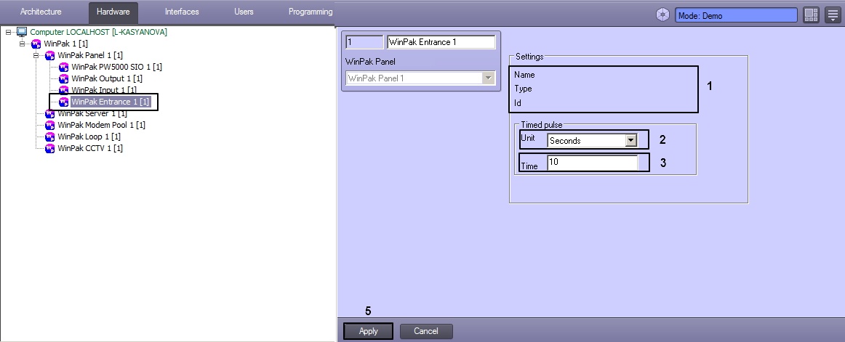The height and width of the screenshot is (342, 845).
Task: Click the WinPak Output 1 icon
Action: (x=63, y=79)
